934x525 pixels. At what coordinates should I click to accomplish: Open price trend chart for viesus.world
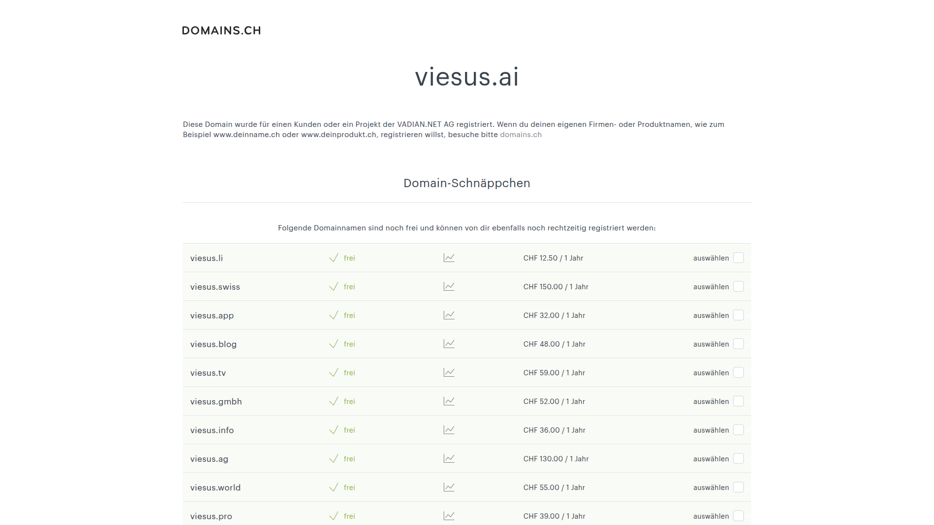click(x=449, y=487)
